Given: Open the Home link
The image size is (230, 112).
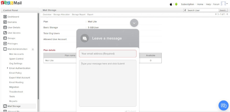Looking at the screenshot, I should pos(200,4).
